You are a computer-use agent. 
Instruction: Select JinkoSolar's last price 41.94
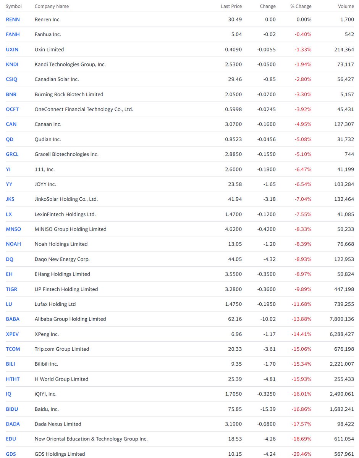(235, 199)
